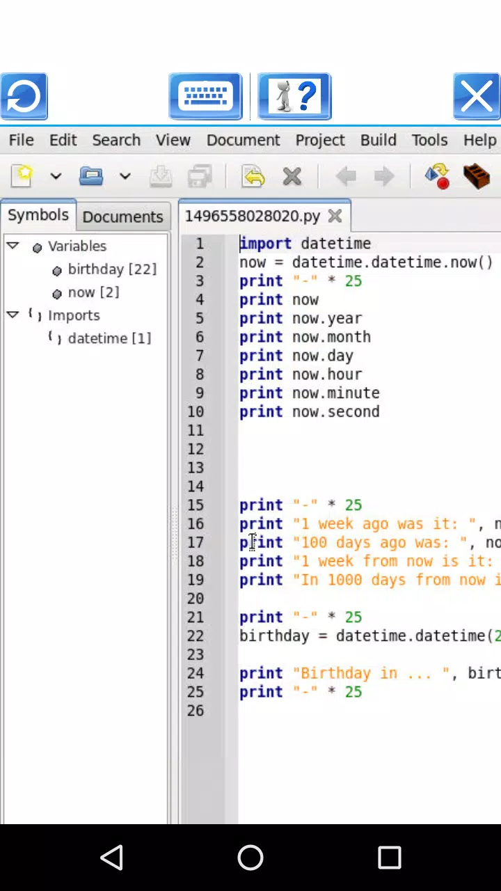Tap the blue X exit button
The width and height of the screenshot is (501, 891).
[477, 96]
